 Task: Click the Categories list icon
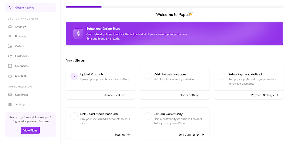pos(10,66)
